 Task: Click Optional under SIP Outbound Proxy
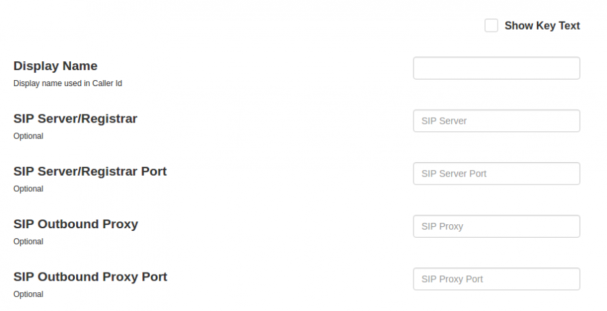coord(28,242)
